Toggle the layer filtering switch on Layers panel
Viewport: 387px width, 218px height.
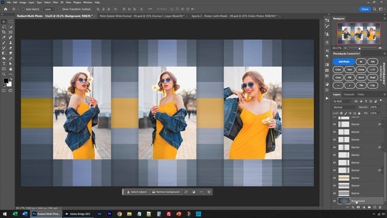(x=381, y=101)
